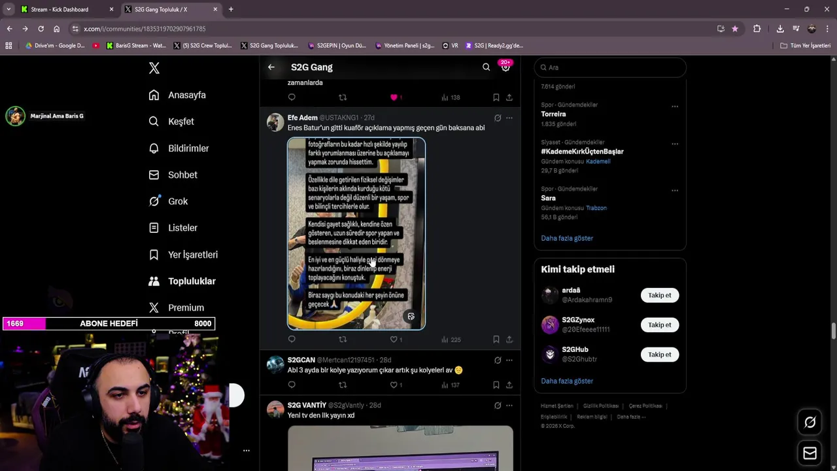The image size is (837, 471).
Task: Unlike the top post with pink heart
Action: click(x=396, y=97)
